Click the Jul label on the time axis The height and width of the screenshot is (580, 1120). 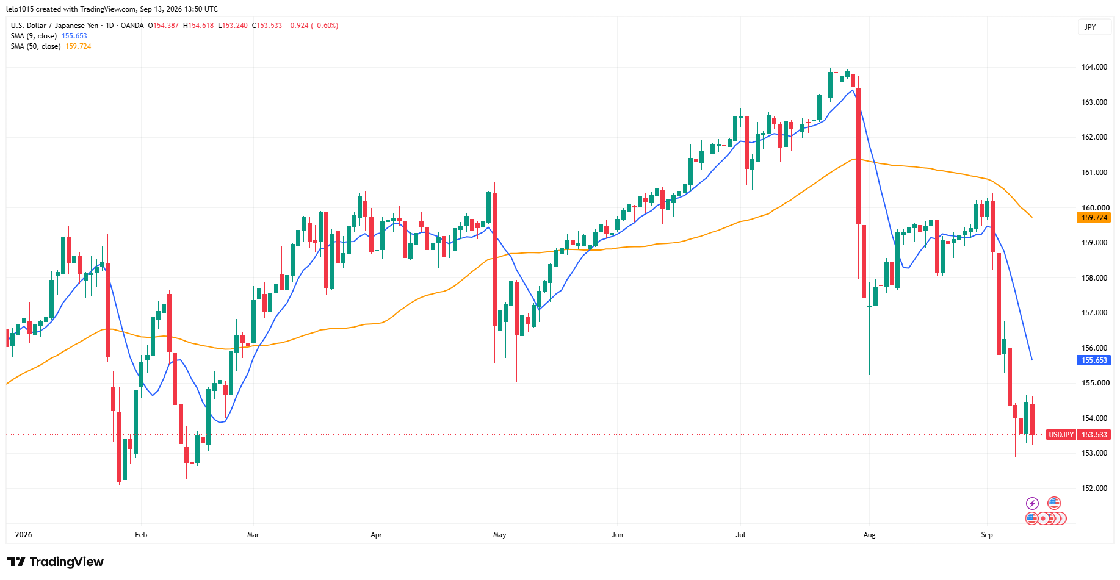pyautogui.click(x=740, y=535)
